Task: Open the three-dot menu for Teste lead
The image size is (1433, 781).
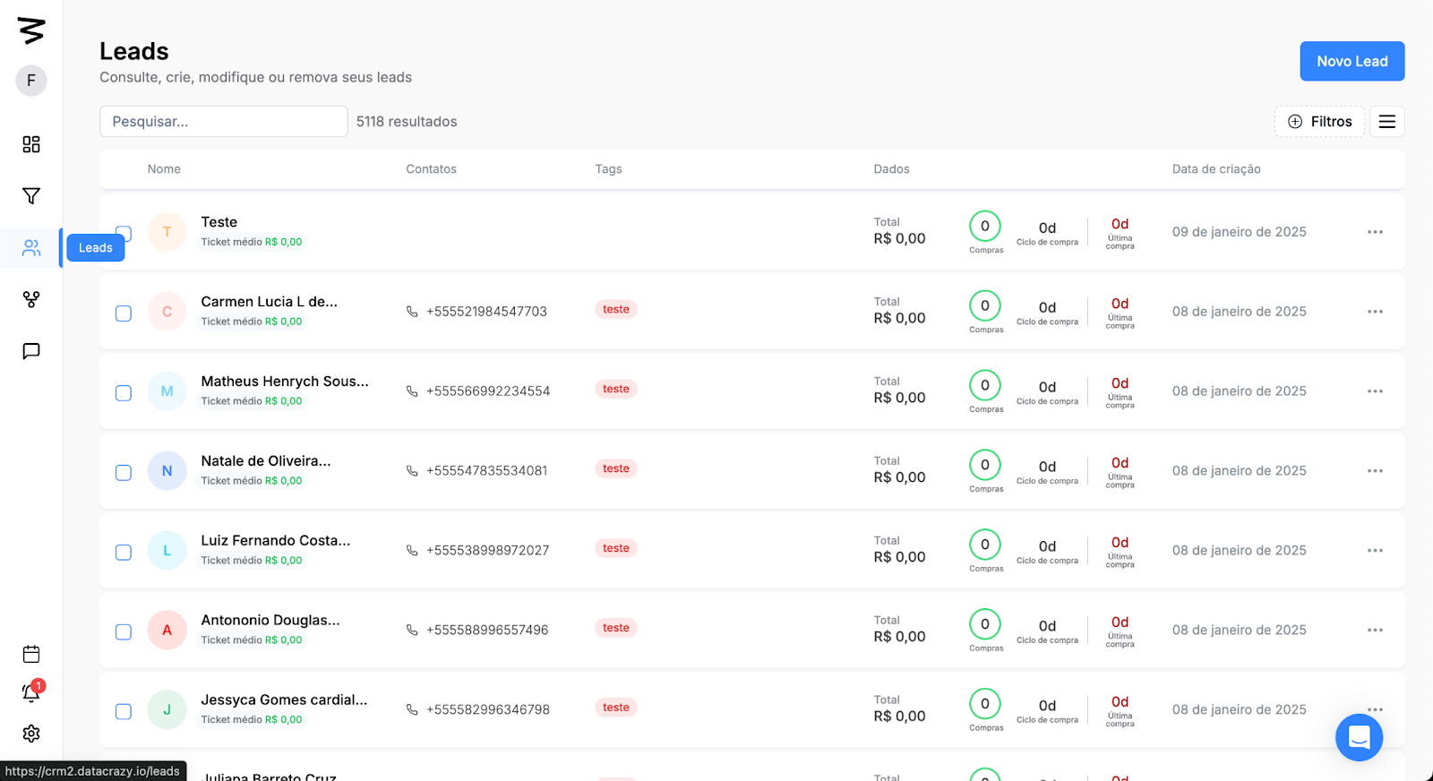Action: point(1375,232)
